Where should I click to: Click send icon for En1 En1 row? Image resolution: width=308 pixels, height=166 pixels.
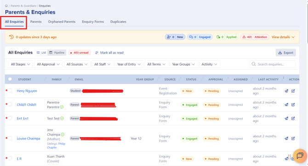[x=286, y=118]
